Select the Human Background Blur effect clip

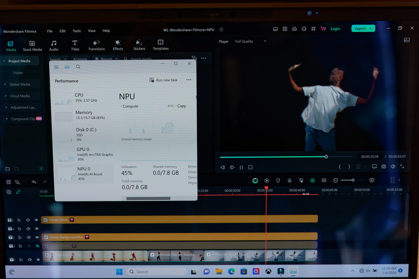click(180, 237)
